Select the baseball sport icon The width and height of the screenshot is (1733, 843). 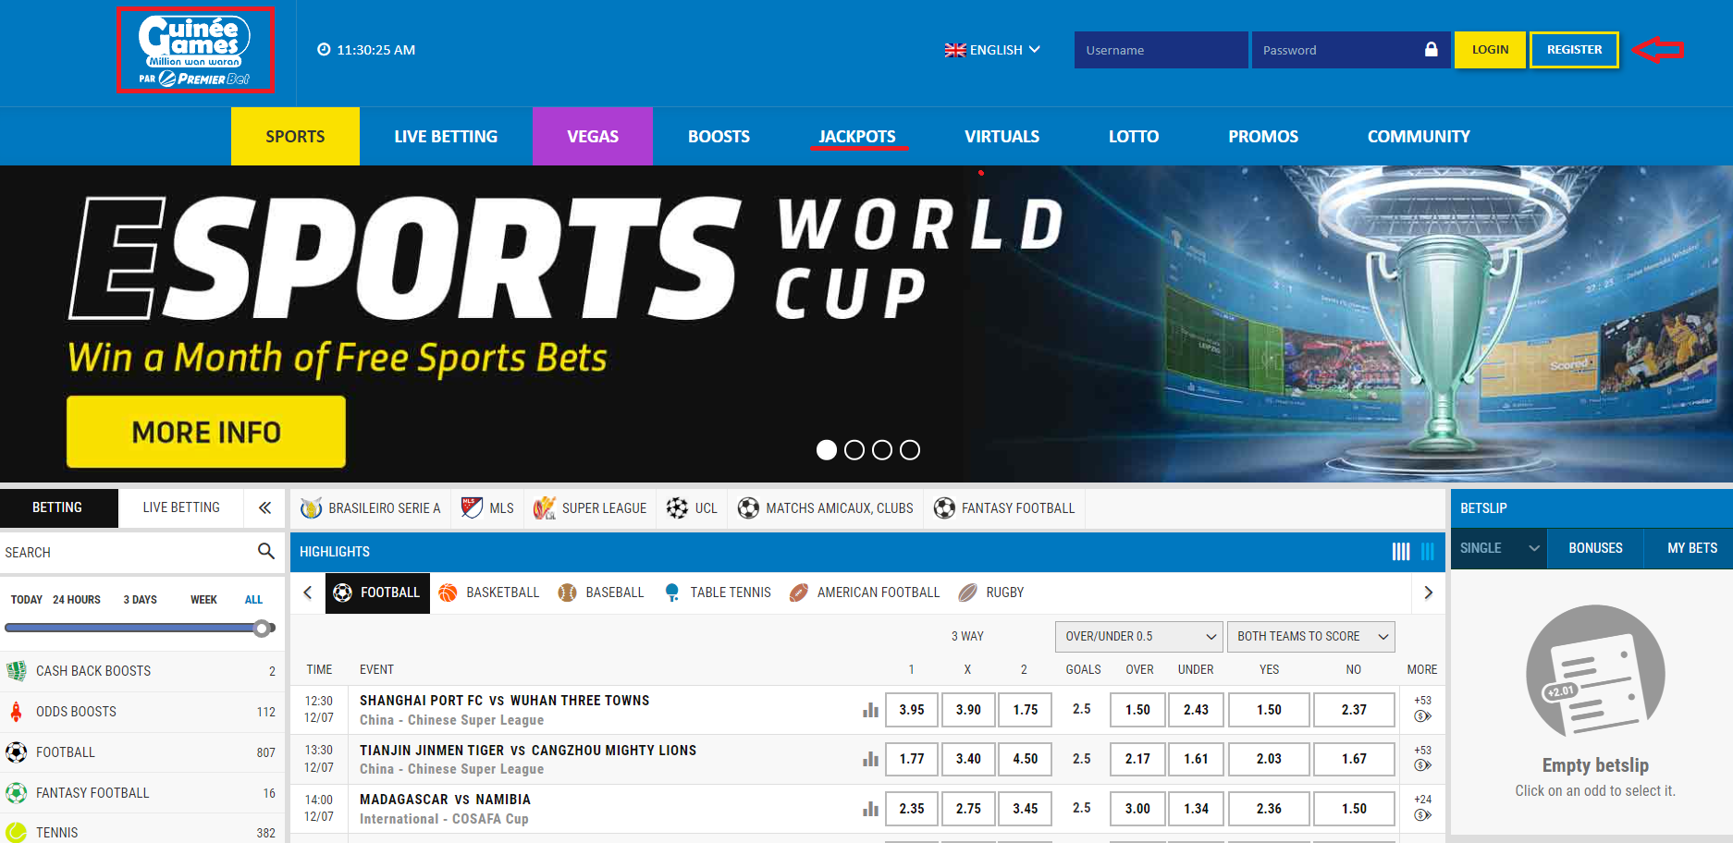567,593
